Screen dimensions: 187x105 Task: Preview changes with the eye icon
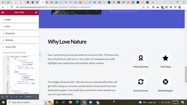click(x=21, y=97)
